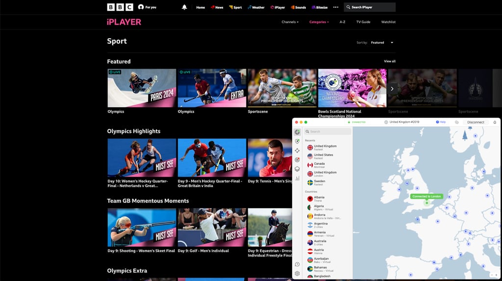Click Help in the NordVPN title bar
Screen dimensions: 502x281
pos(441,122)
